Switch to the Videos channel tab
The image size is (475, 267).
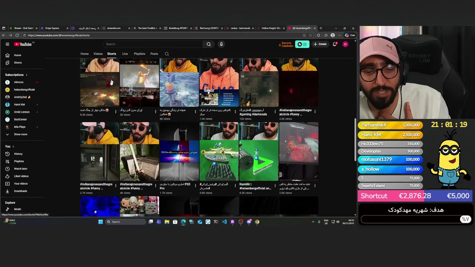click(98, 54)
